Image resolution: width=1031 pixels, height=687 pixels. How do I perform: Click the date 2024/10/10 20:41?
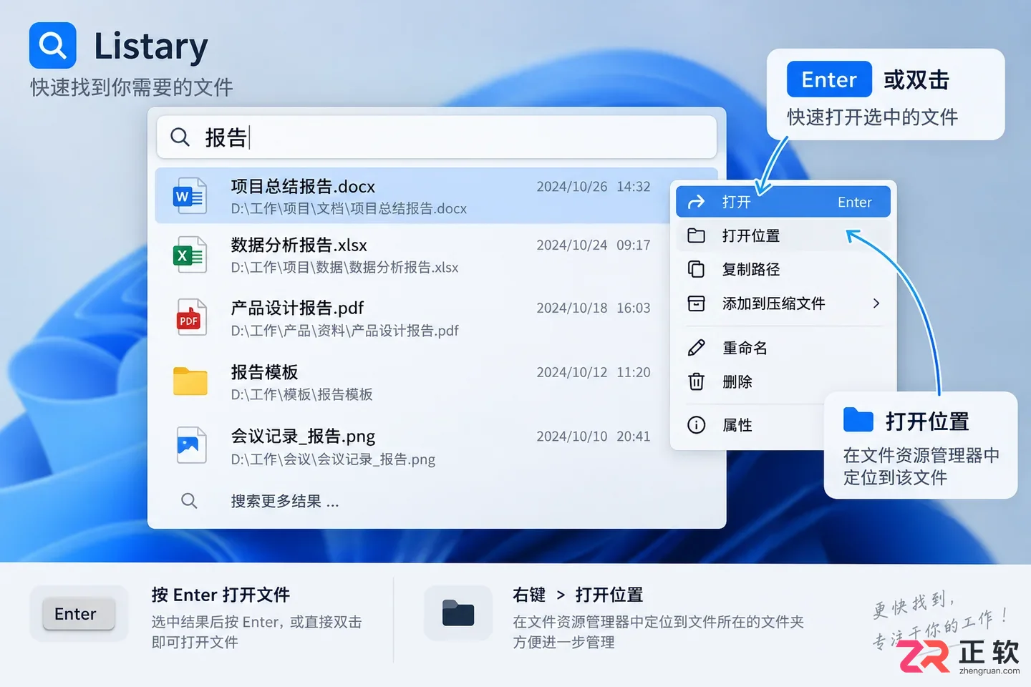click(x=594, y=437)
